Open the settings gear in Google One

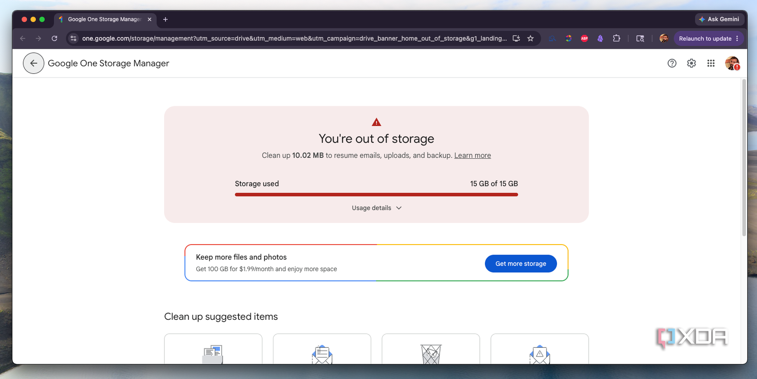[691, 63]
